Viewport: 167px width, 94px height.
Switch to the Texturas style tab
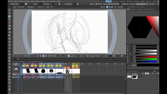click(133, 9)
